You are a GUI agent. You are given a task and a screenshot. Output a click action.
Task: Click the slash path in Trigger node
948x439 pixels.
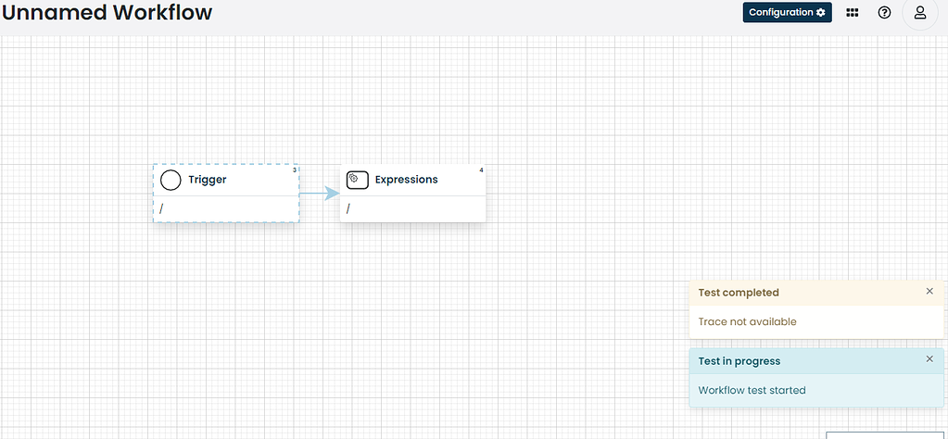(x=161, y=209)
